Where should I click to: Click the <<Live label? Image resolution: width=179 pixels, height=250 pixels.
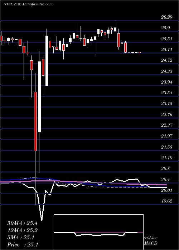point(151,238)
